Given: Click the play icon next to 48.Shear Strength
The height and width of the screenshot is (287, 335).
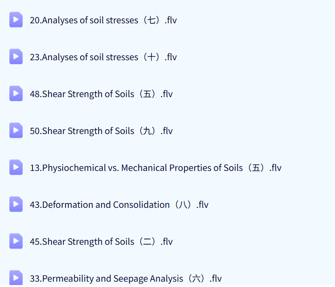Looking at the screenshot, I should pos(16,94).
